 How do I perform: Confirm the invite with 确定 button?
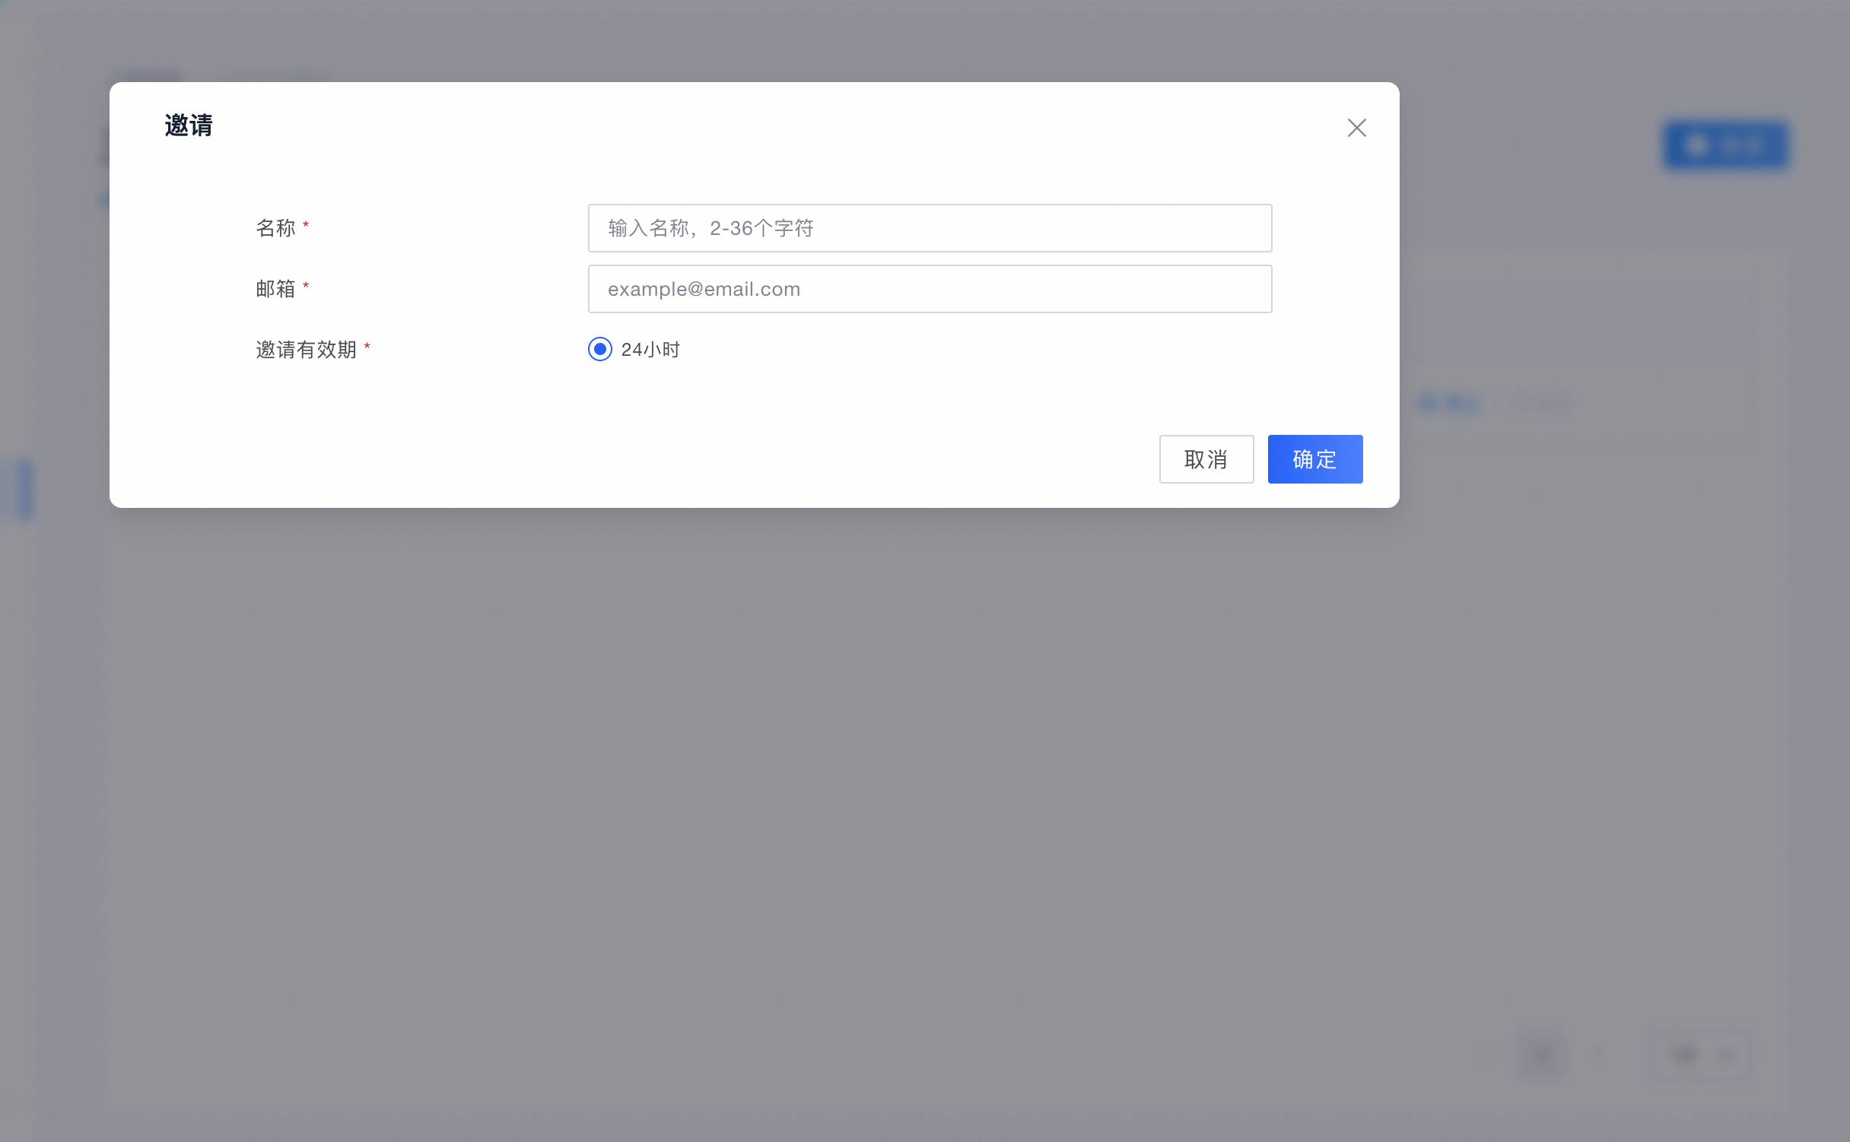point(1314,459)
